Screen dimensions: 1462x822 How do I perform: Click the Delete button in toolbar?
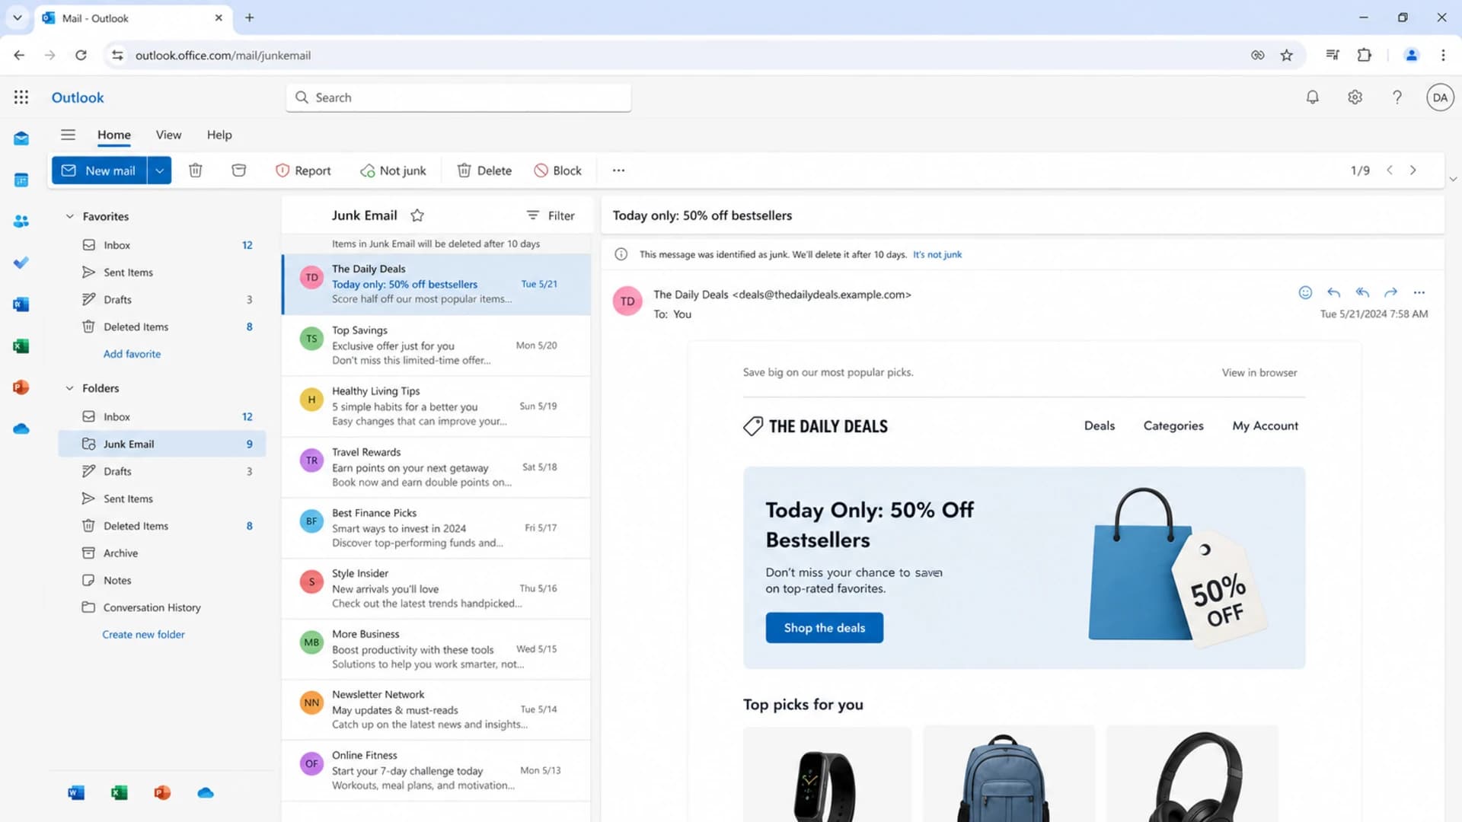click(x=484, y=170)
